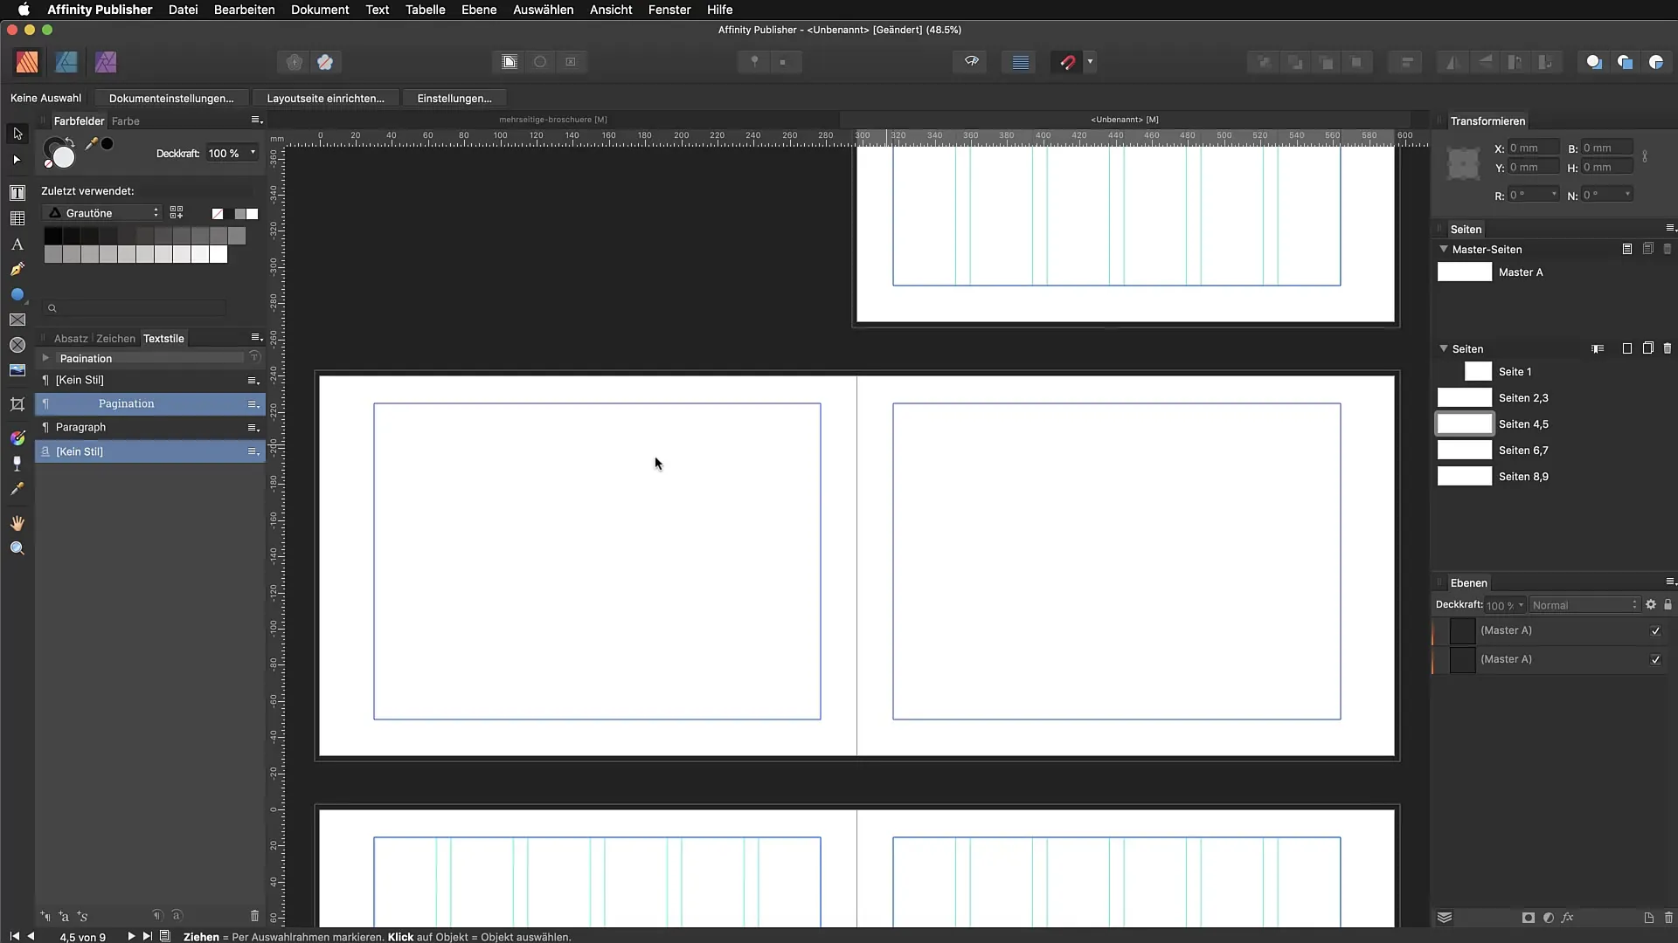Click Layoutseite einrichten button
Viewport: 1678px width, 943px height.
click(325, 98)
